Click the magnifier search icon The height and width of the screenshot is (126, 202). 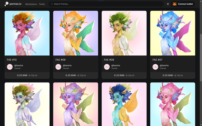tap(52, 4)
